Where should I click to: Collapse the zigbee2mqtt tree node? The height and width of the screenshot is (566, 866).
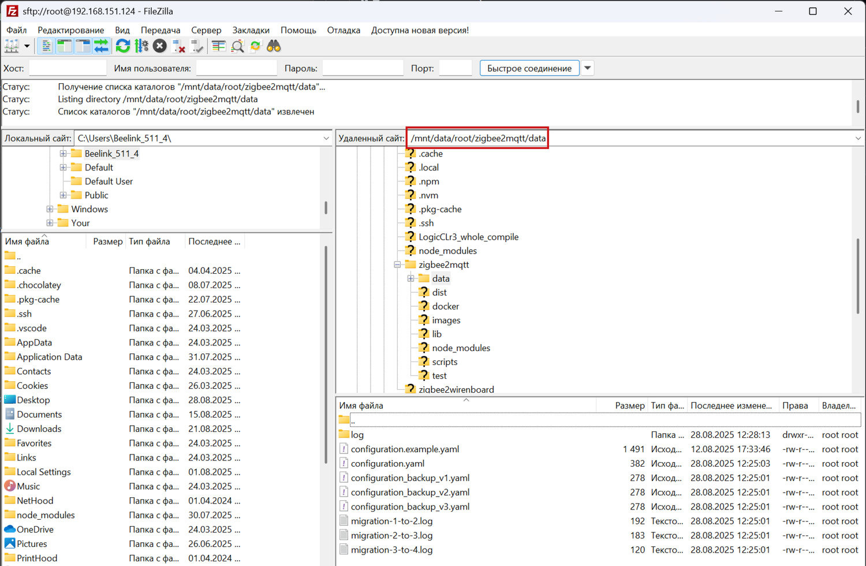click(x=397, y=265)
